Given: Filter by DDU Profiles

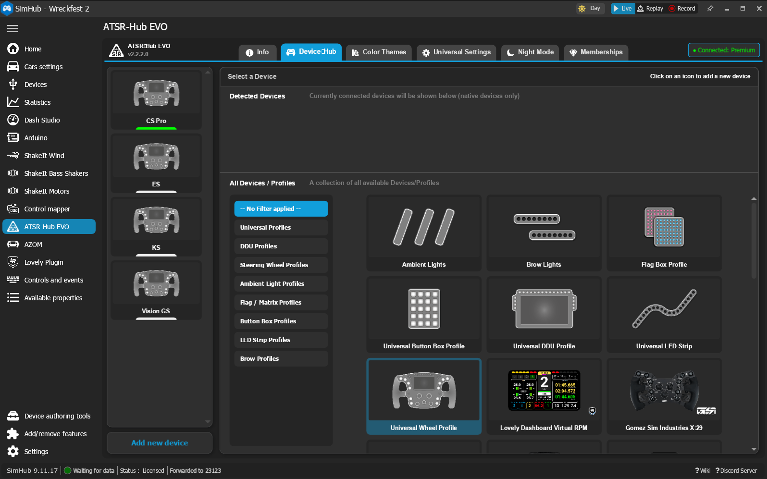Looking at the screenshot, I should pos(281,246).
